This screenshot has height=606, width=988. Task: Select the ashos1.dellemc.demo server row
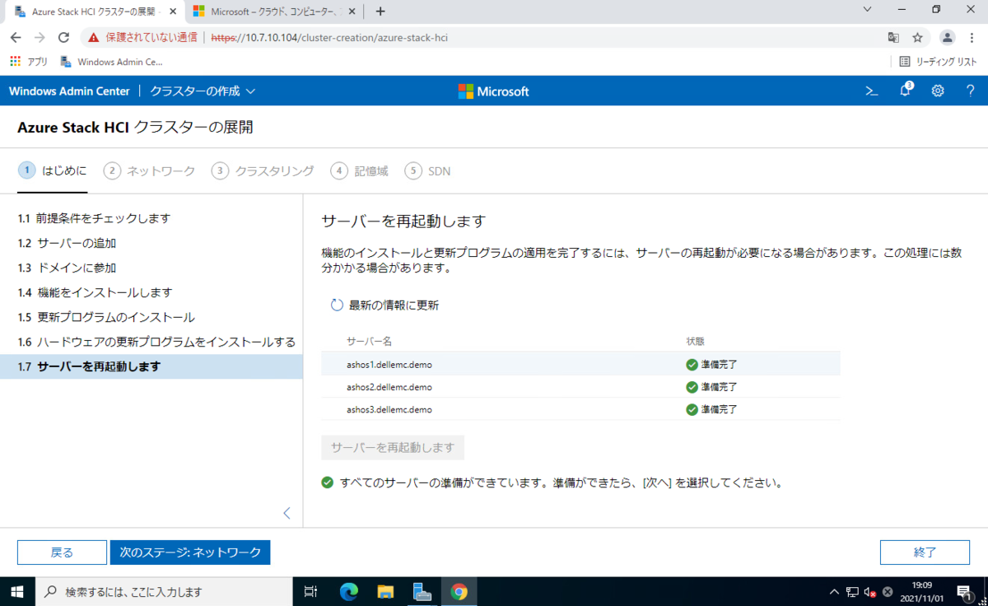click(580, 364)
